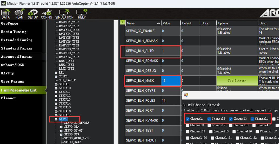Click the bitmask dialog window icon
This screenshot has width=279, height=144.
click(x=186, y=95)
